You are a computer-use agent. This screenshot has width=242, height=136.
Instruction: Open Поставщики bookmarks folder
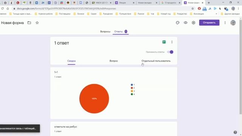tap(63, 14)
